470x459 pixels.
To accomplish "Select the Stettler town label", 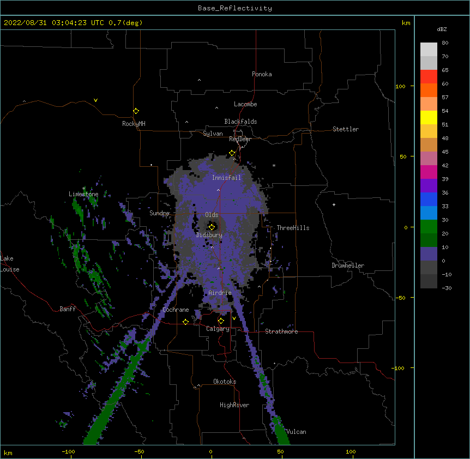I will point(346,129).
